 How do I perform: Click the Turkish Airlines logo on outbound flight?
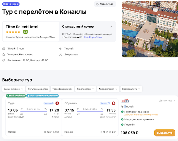click(x=57, y=103)
